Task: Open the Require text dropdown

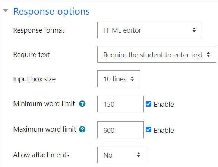Action: pyautogui.click(x=157, y=55)
